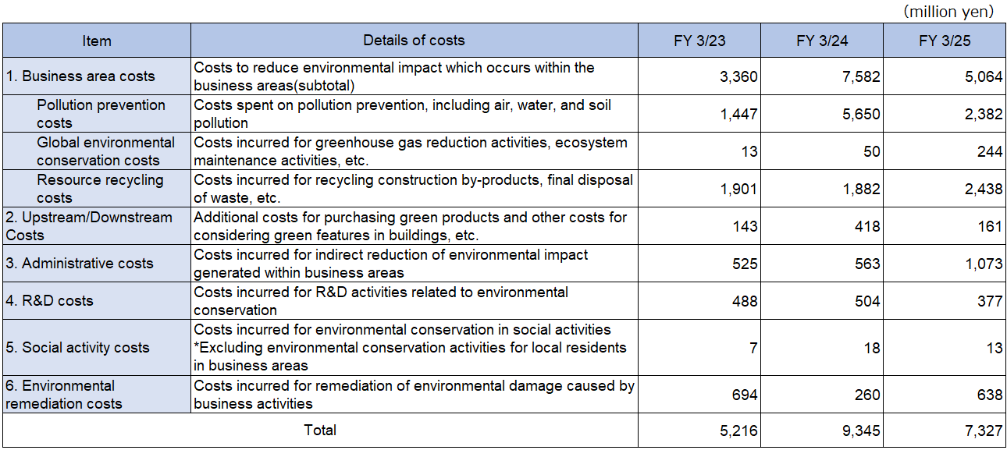Viewport: 1007px width, 450px height.
Task: Click the 2,438 resource recycling value
Action: click(x=982, y=188)
